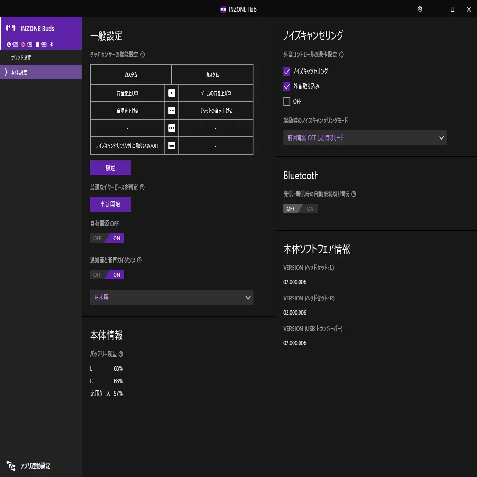Click the 起動時のノイズキャンセリングモード label
Viewport: 477px width, 477px height.
316,121
